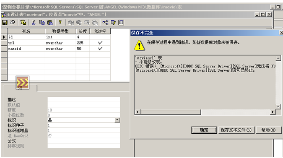Click the 公式 formula input field
Screen dimensions: 283x158
point(84,141)
